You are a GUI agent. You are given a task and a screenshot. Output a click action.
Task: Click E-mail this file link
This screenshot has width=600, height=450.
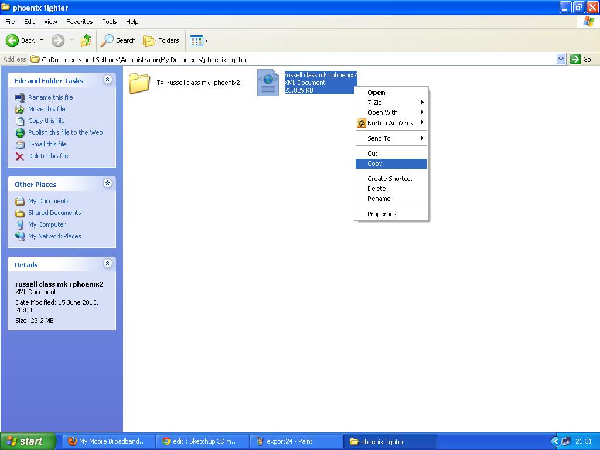pos(47,144)
